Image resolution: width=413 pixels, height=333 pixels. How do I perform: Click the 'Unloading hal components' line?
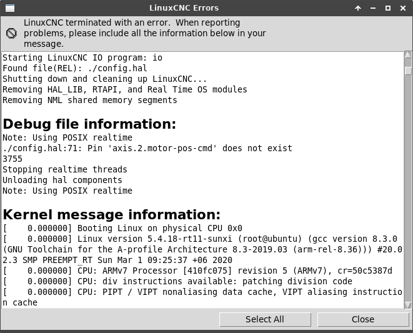click(62, 180)
